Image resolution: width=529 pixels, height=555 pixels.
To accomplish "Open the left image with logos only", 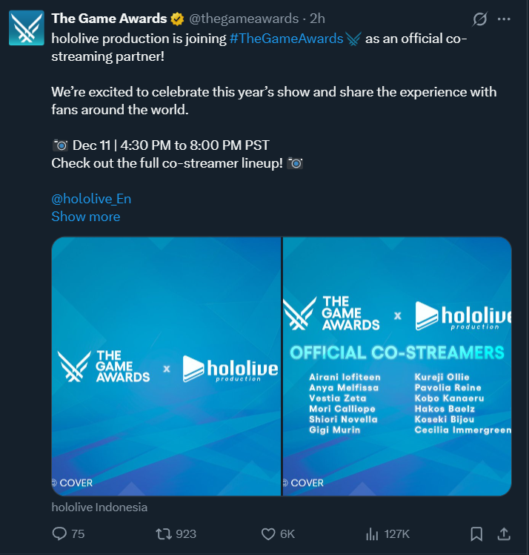I will click(x=166, y=367).
